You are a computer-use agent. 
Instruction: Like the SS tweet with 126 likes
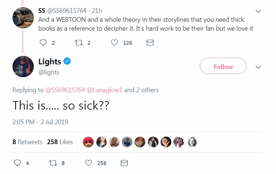(114, 43)
